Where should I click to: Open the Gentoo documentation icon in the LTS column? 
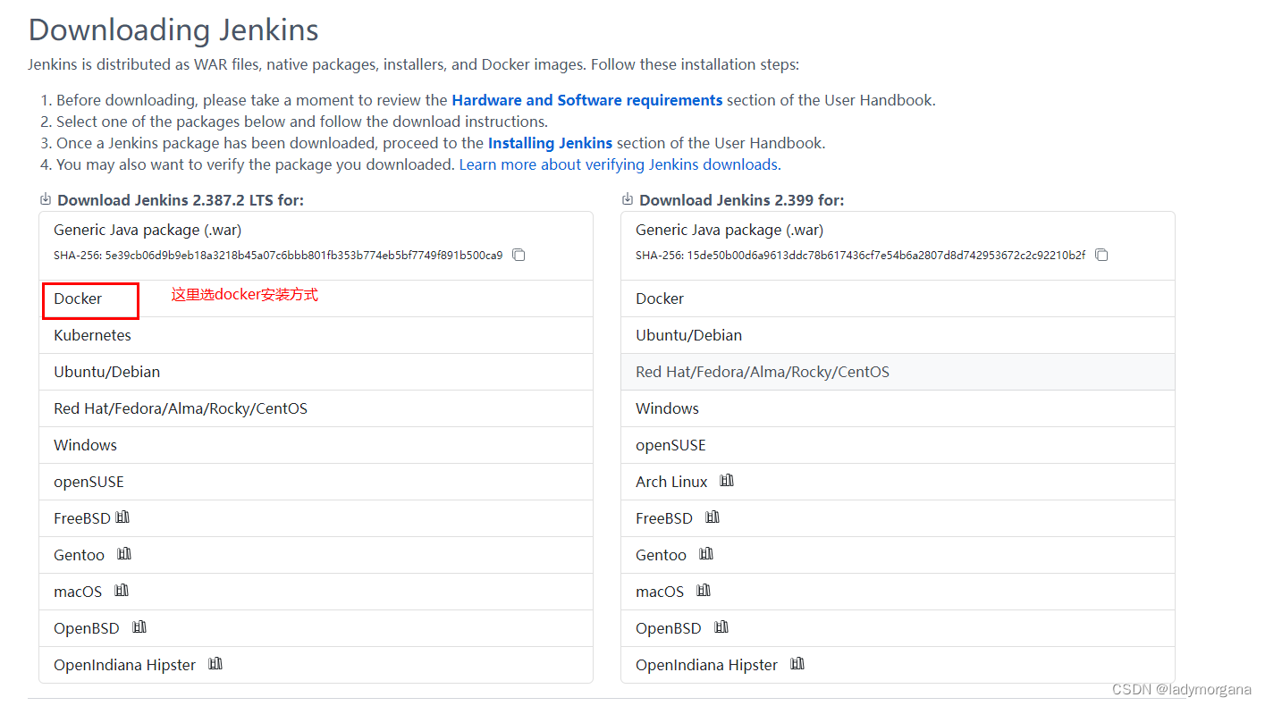[123, 553]
